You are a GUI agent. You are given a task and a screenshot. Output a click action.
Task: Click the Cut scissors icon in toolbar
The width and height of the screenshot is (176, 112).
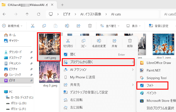pyautogui.click(x=33, y=26)
